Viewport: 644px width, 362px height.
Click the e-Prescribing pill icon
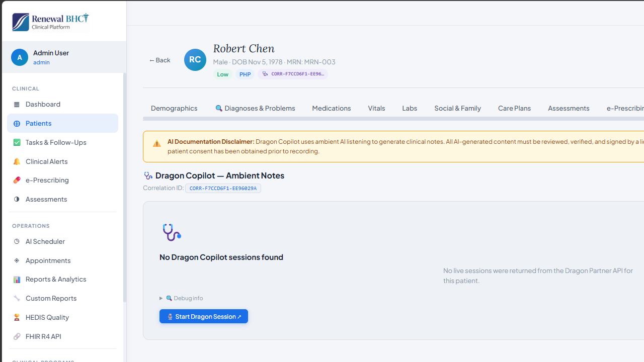click(x=17, y=180)
